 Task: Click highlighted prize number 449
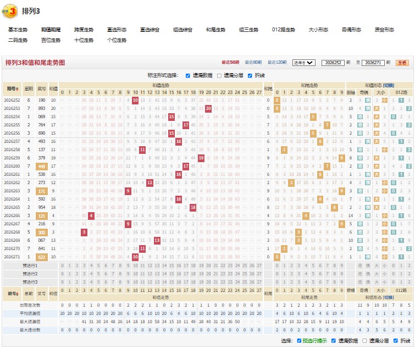(x=42, y=167)
